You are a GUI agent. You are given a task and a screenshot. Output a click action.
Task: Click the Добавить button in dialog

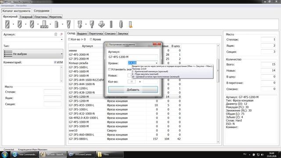pyautogui.click(x=133, y=90)
